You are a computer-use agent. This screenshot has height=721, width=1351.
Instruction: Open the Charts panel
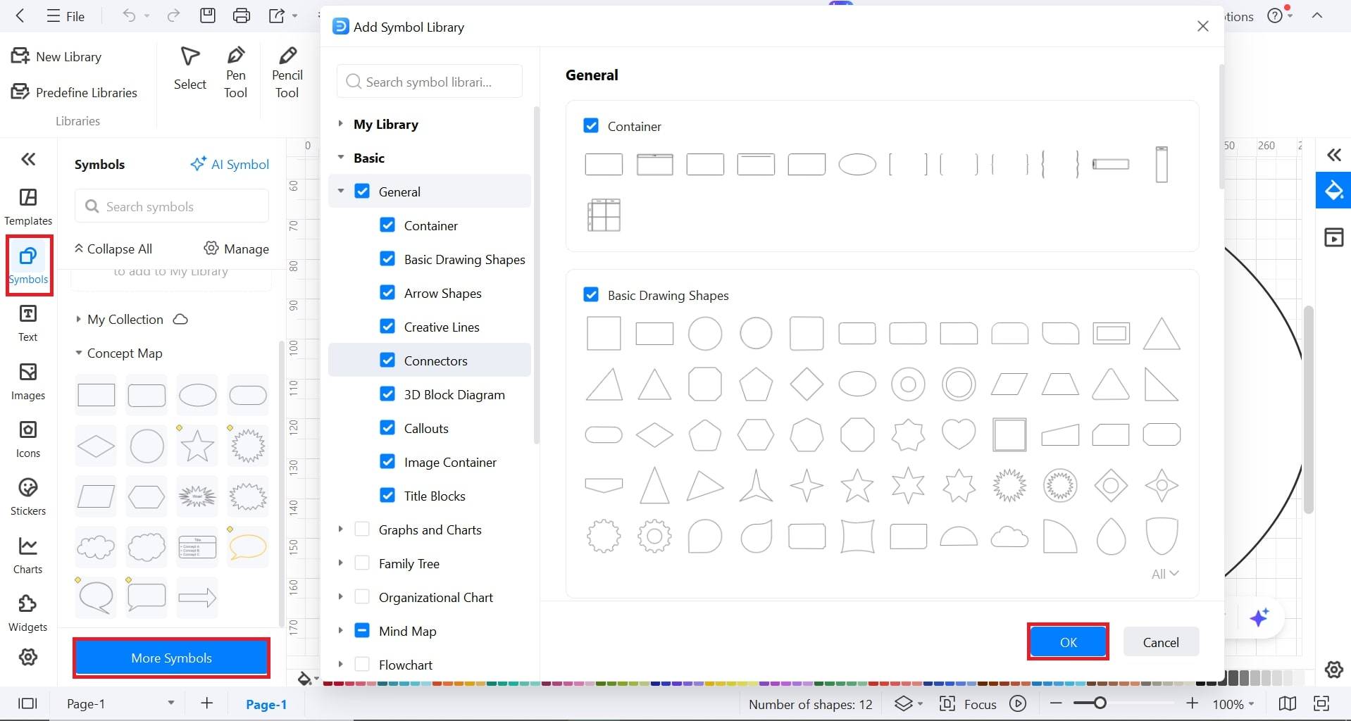point(28,556)
